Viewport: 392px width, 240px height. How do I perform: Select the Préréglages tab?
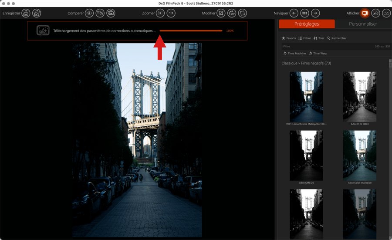307,24
